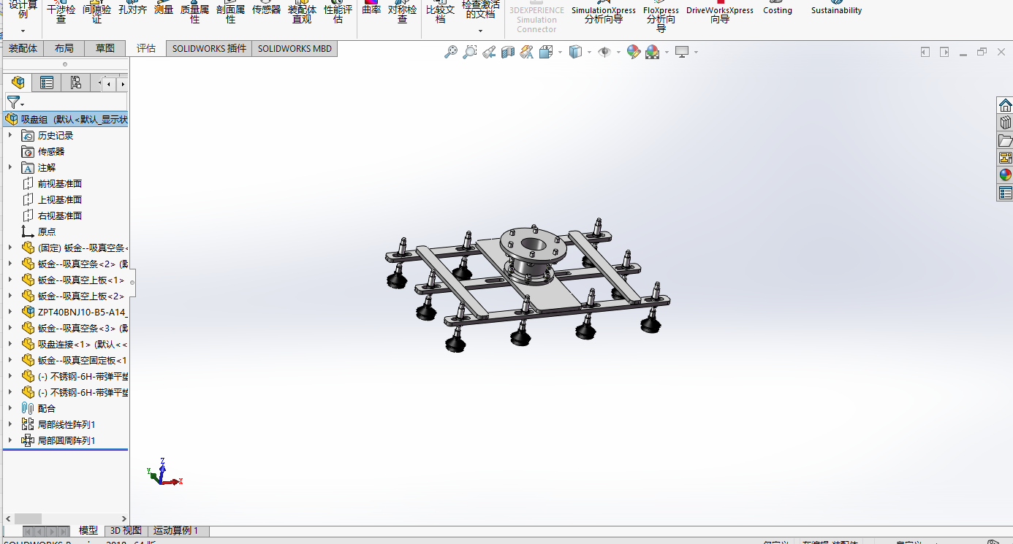The image size is (1013, 544).
Task: Click the tree filter funnel icon
Action: [13, 102]
